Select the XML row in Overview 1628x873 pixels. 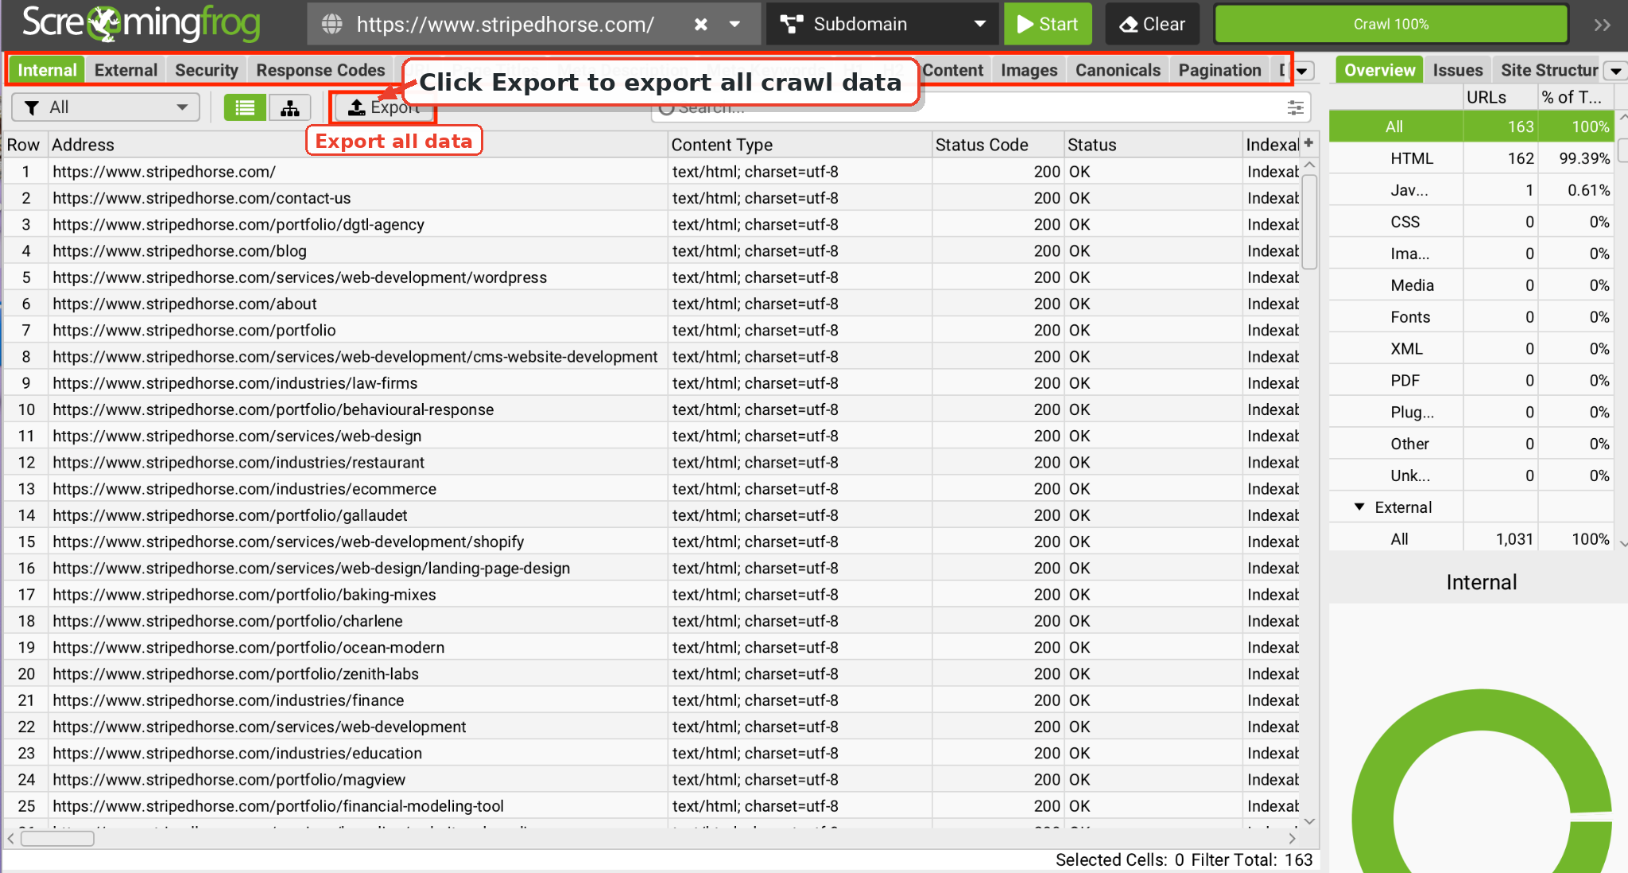[x=1471, y=349]
